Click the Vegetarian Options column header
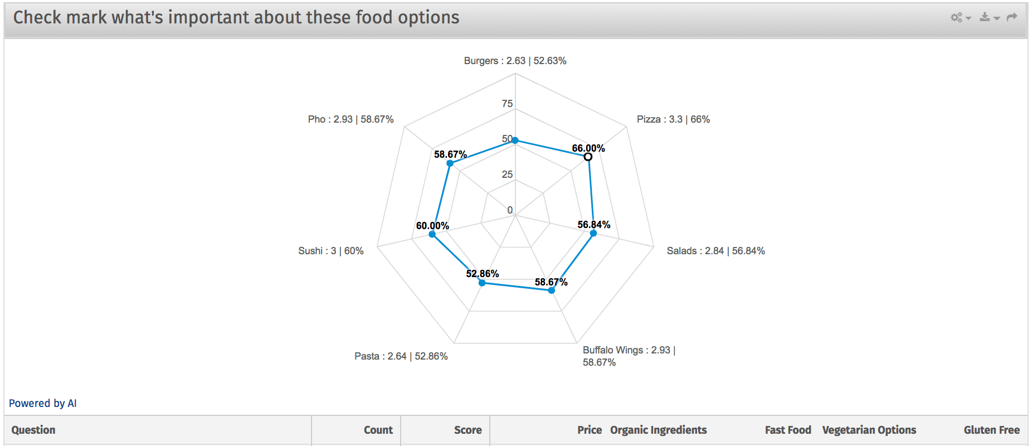1032x446 pixels. (x=869, y=430)
